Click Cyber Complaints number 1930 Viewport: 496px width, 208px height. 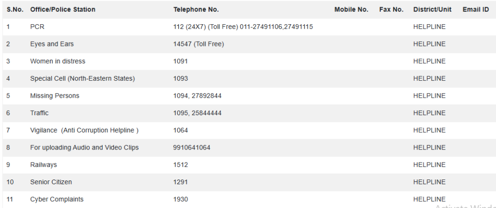pos(180,199)
